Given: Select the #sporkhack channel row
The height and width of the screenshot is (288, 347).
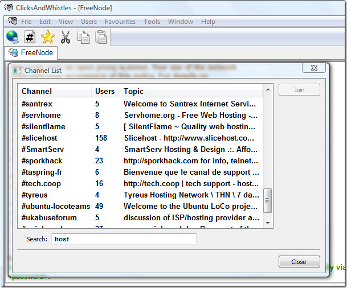Looking at the screenshot, I should (x=141, y=161).
